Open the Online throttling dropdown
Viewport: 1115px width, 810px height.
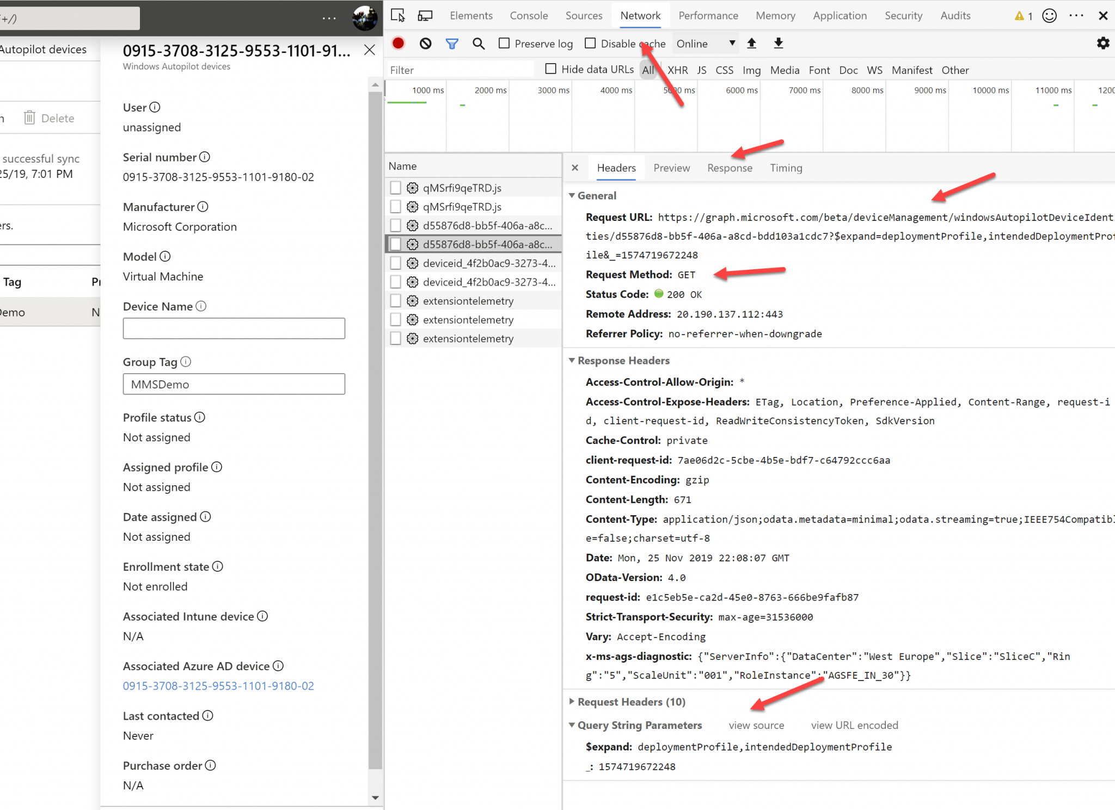tap(732, 43)
